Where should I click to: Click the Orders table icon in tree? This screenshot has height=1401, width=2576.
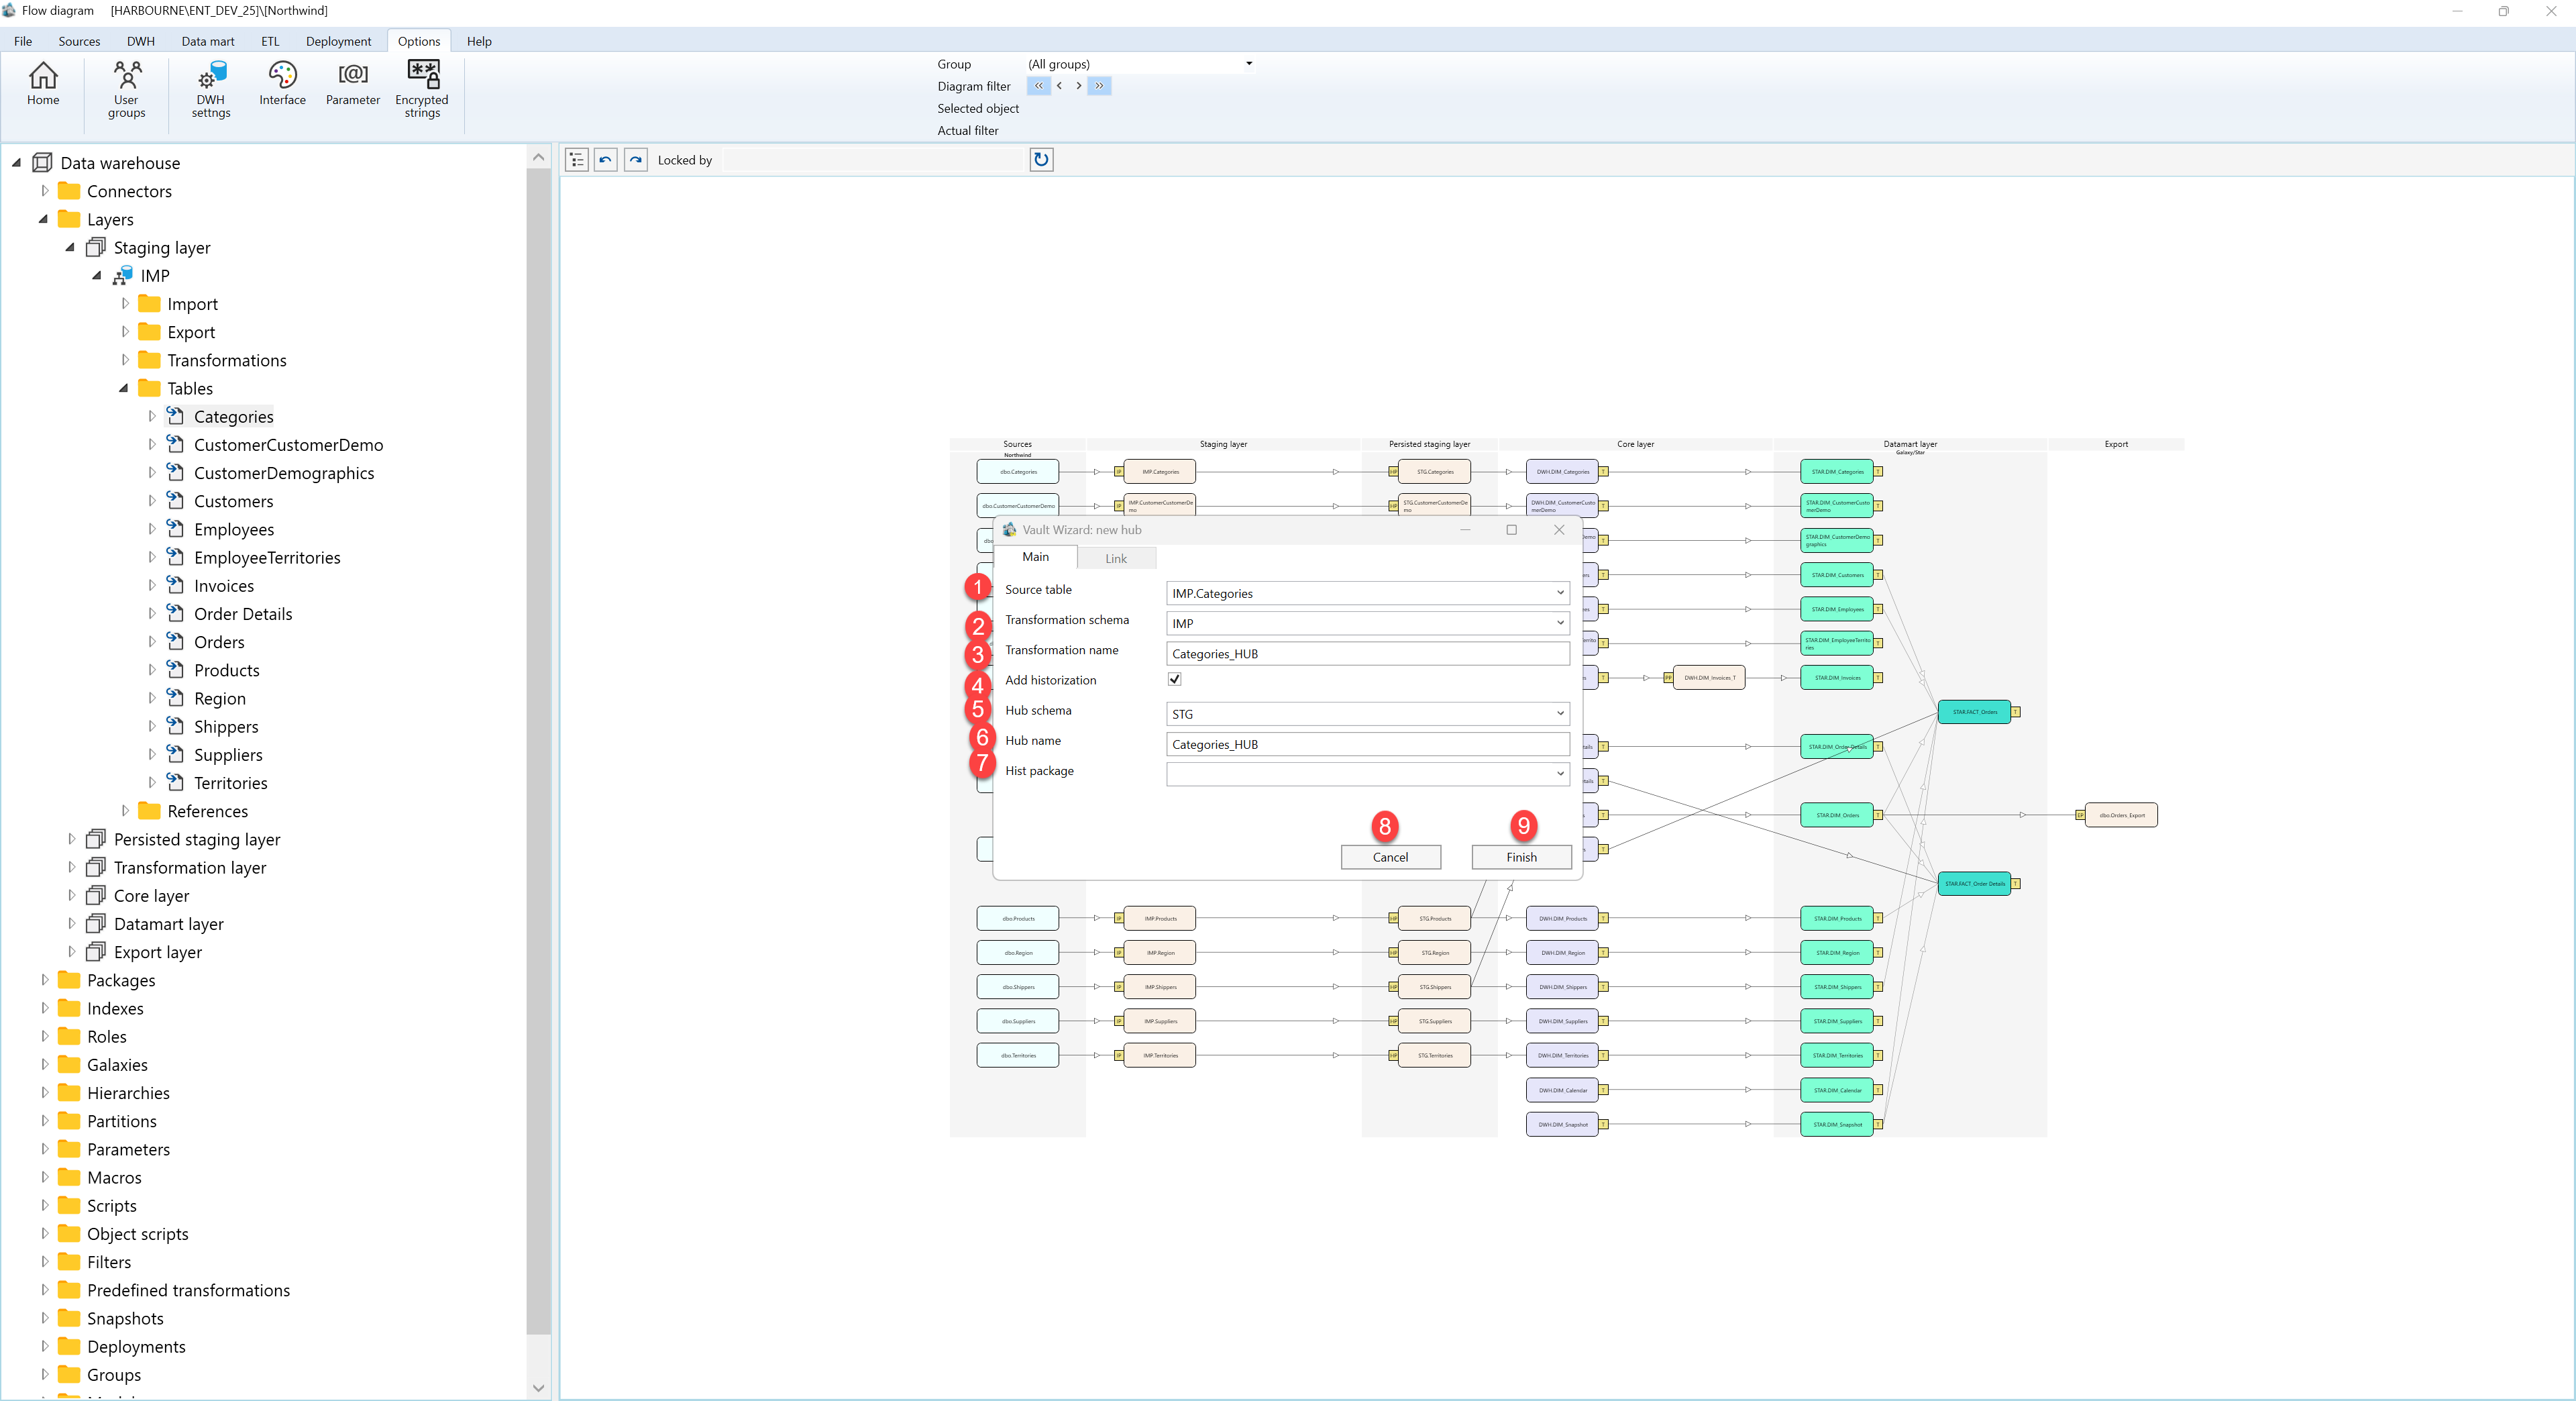(175, 641)
